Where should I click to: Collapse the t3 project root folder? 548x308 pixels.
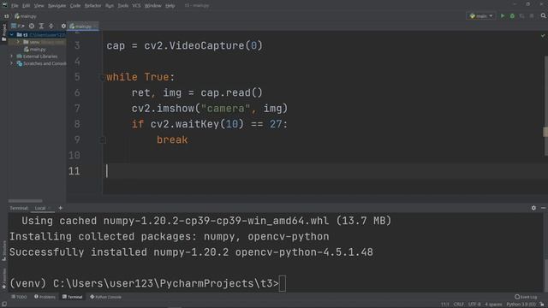coord(12,34)
